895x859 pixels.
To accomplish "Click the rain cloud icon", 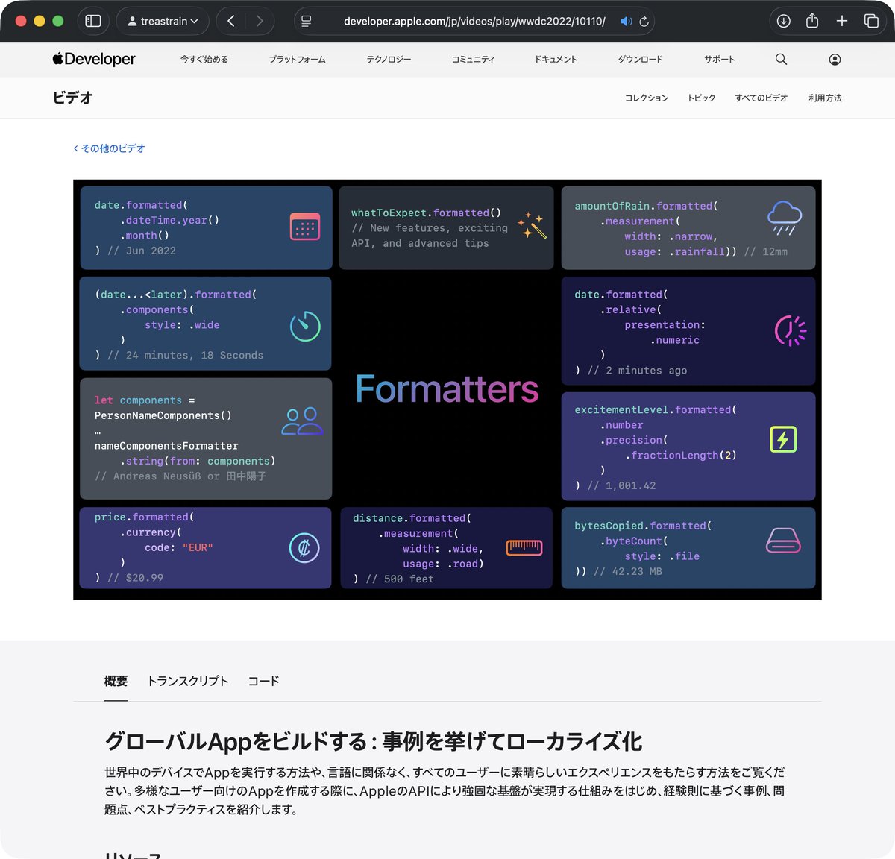I will click(x=785, y=218).
